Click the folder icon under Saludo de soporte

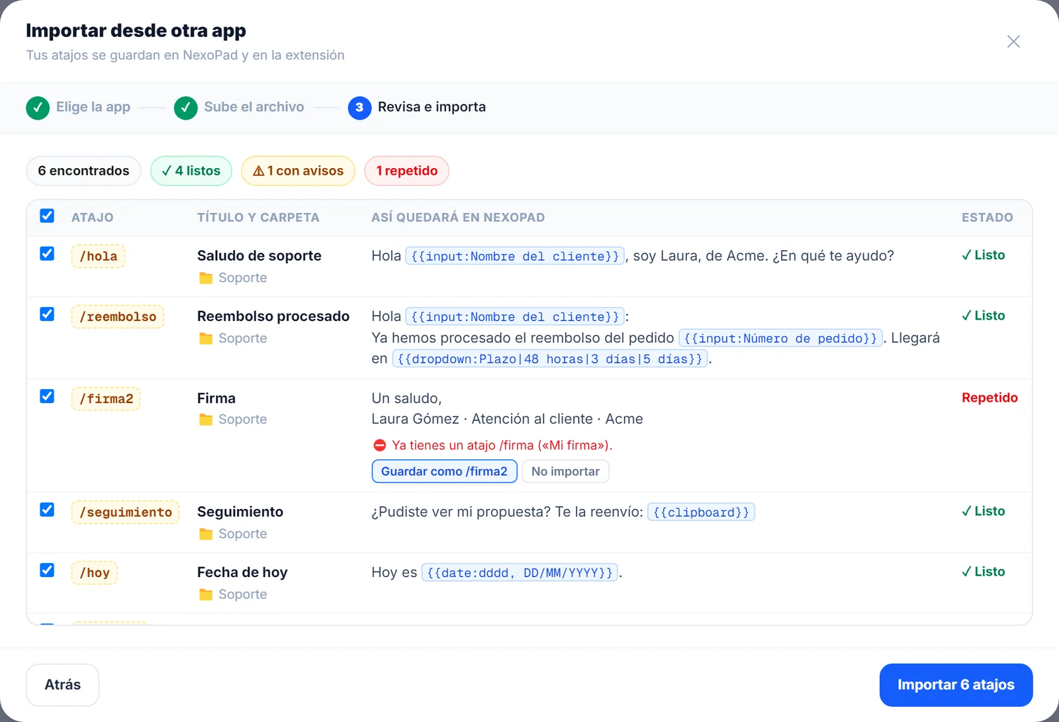tap(206, 278)
